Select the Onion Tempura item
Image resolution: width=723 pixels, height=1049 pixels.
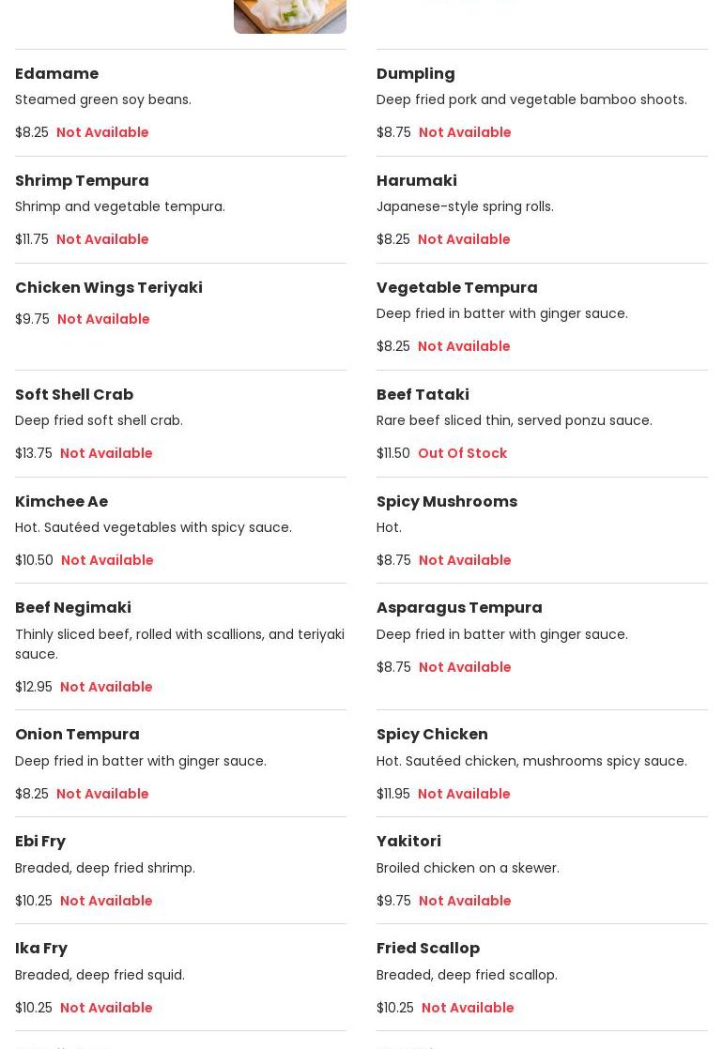pos(77,735)
